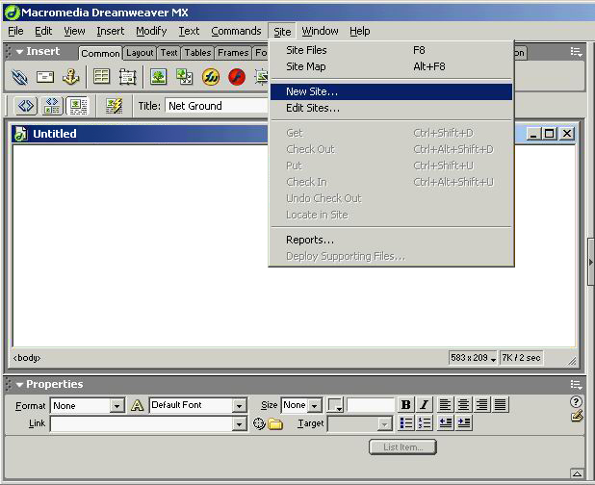Justify text alignment
This screenshot has width=595, height=485.
pos(500,404)
